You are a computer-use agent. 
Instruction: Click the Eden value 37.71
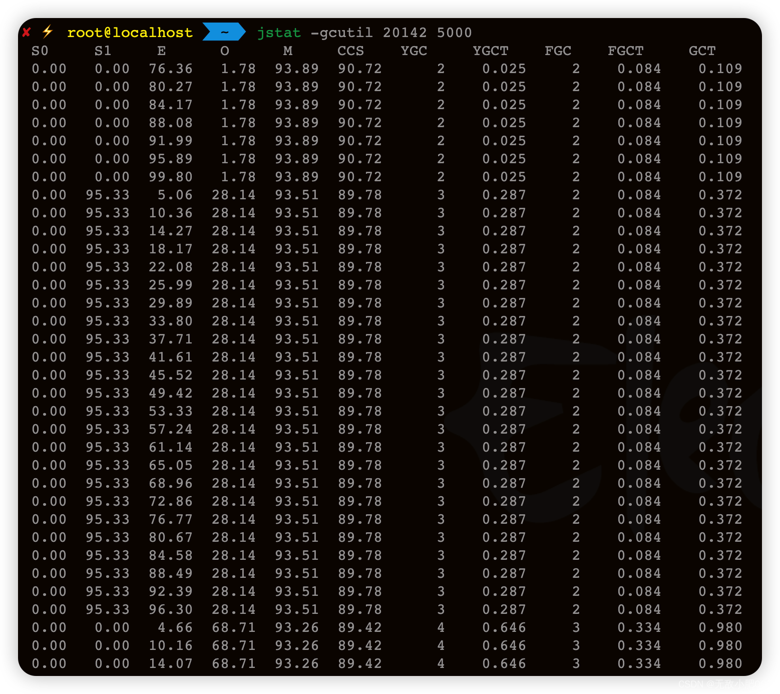pyautogui.click(x=171, y=339)
